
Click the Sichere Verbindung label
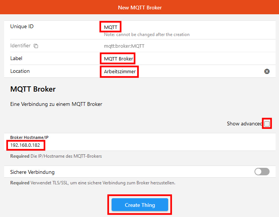pyautogui.click(x=32, y=172)
